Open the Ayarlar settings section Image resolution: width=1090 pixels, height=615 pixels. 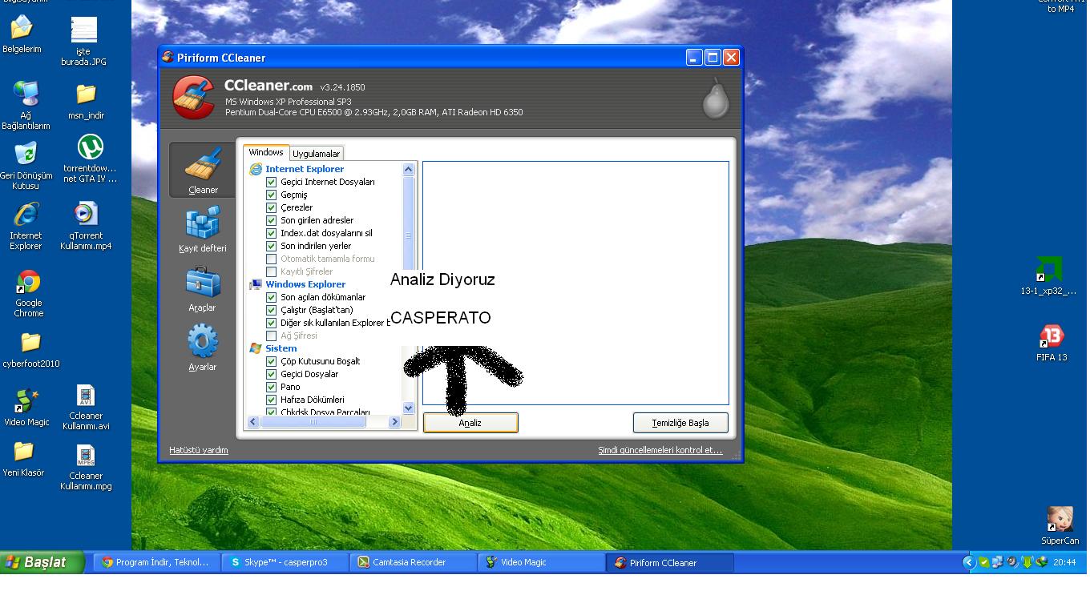[x=203, y=346]
